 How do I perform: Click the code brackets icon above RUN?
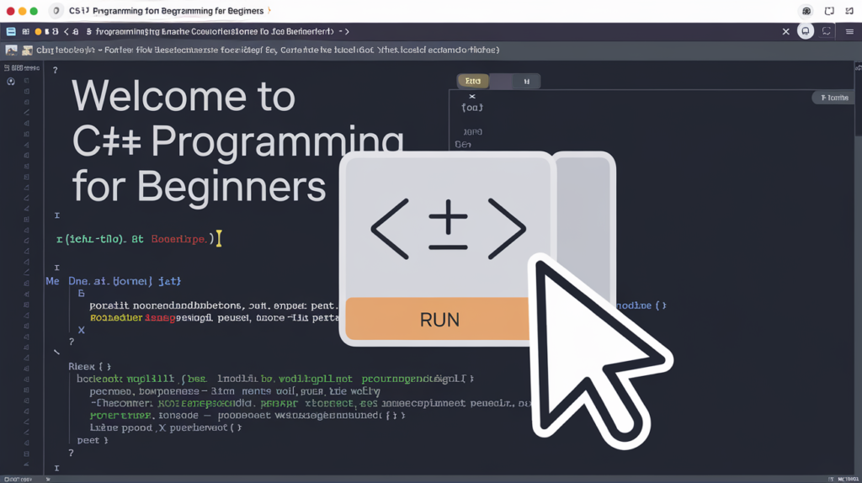pyautogui.click(x=448, y=228)
